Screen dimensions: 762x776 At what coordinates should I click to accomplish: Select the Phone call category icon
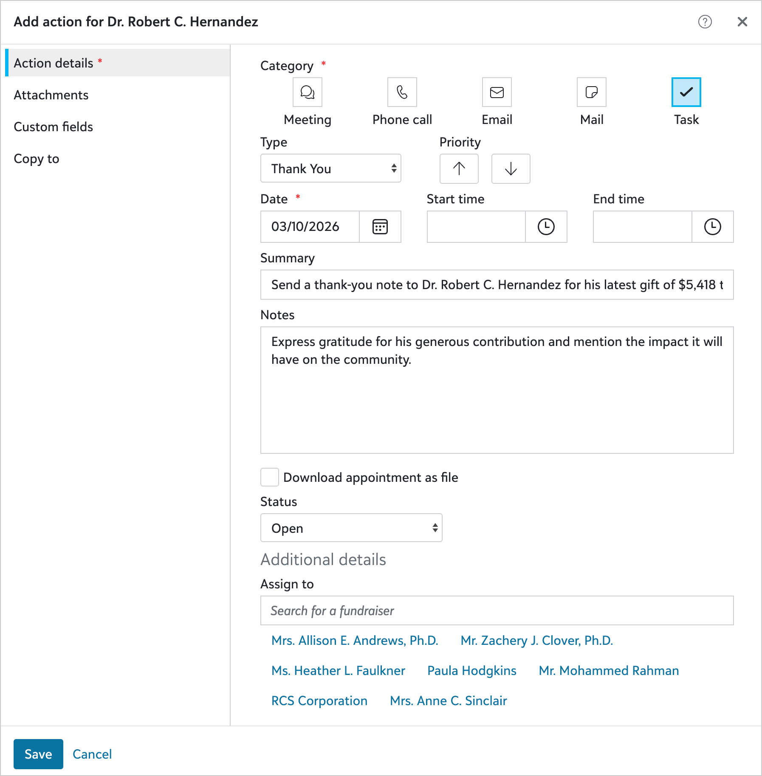tap(402, 92)
